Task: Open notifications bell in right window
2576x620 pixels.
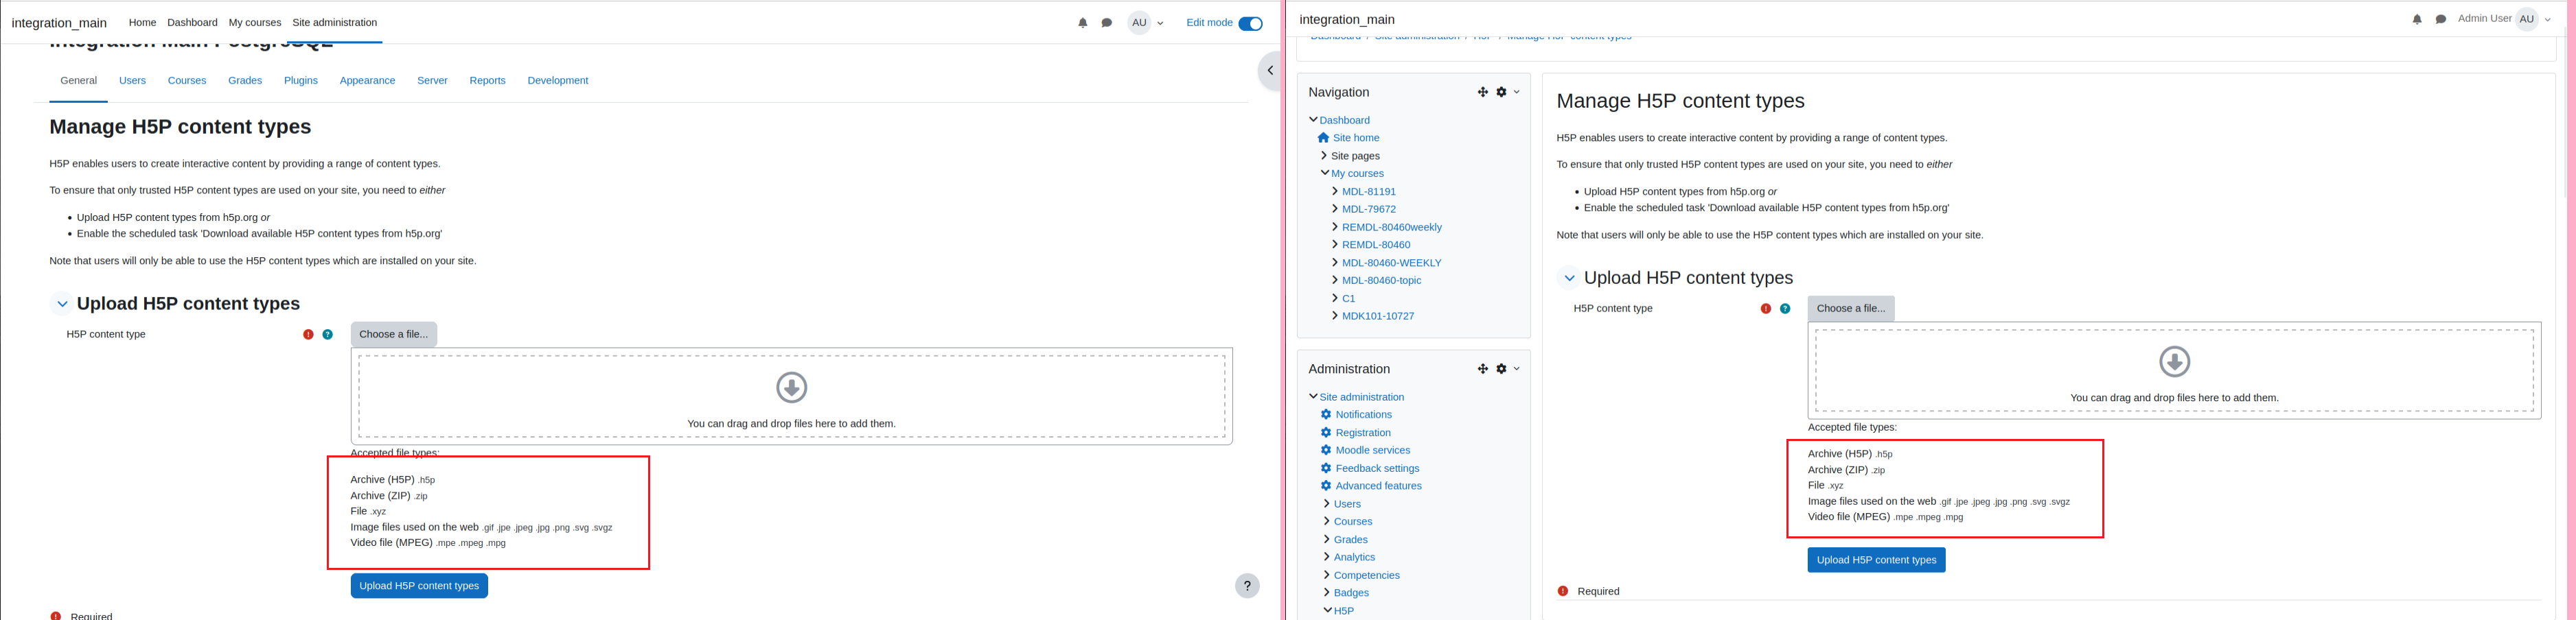Action: (x=2417, y=19)
